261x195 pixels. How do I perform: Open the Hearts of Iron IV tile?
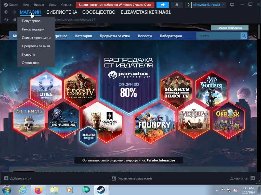click(177, 90)
